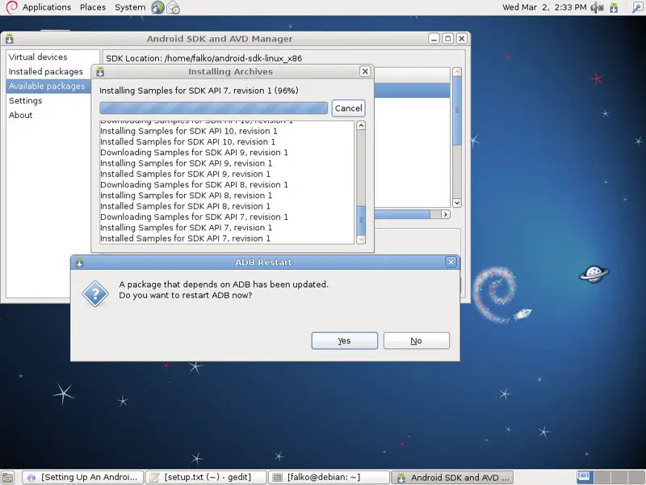Click the clock Wed Mar 2, 2:33 PM
Image resolution: width=646 pixels, height=485 pixels.
coord(543,7)
